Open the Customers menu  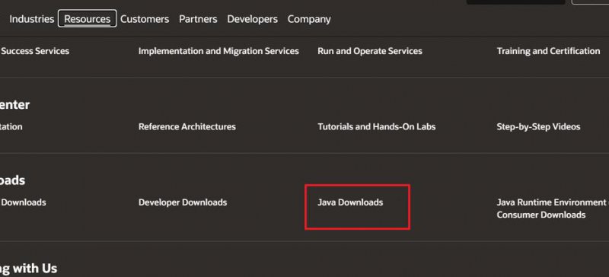(x=145, y=19)
